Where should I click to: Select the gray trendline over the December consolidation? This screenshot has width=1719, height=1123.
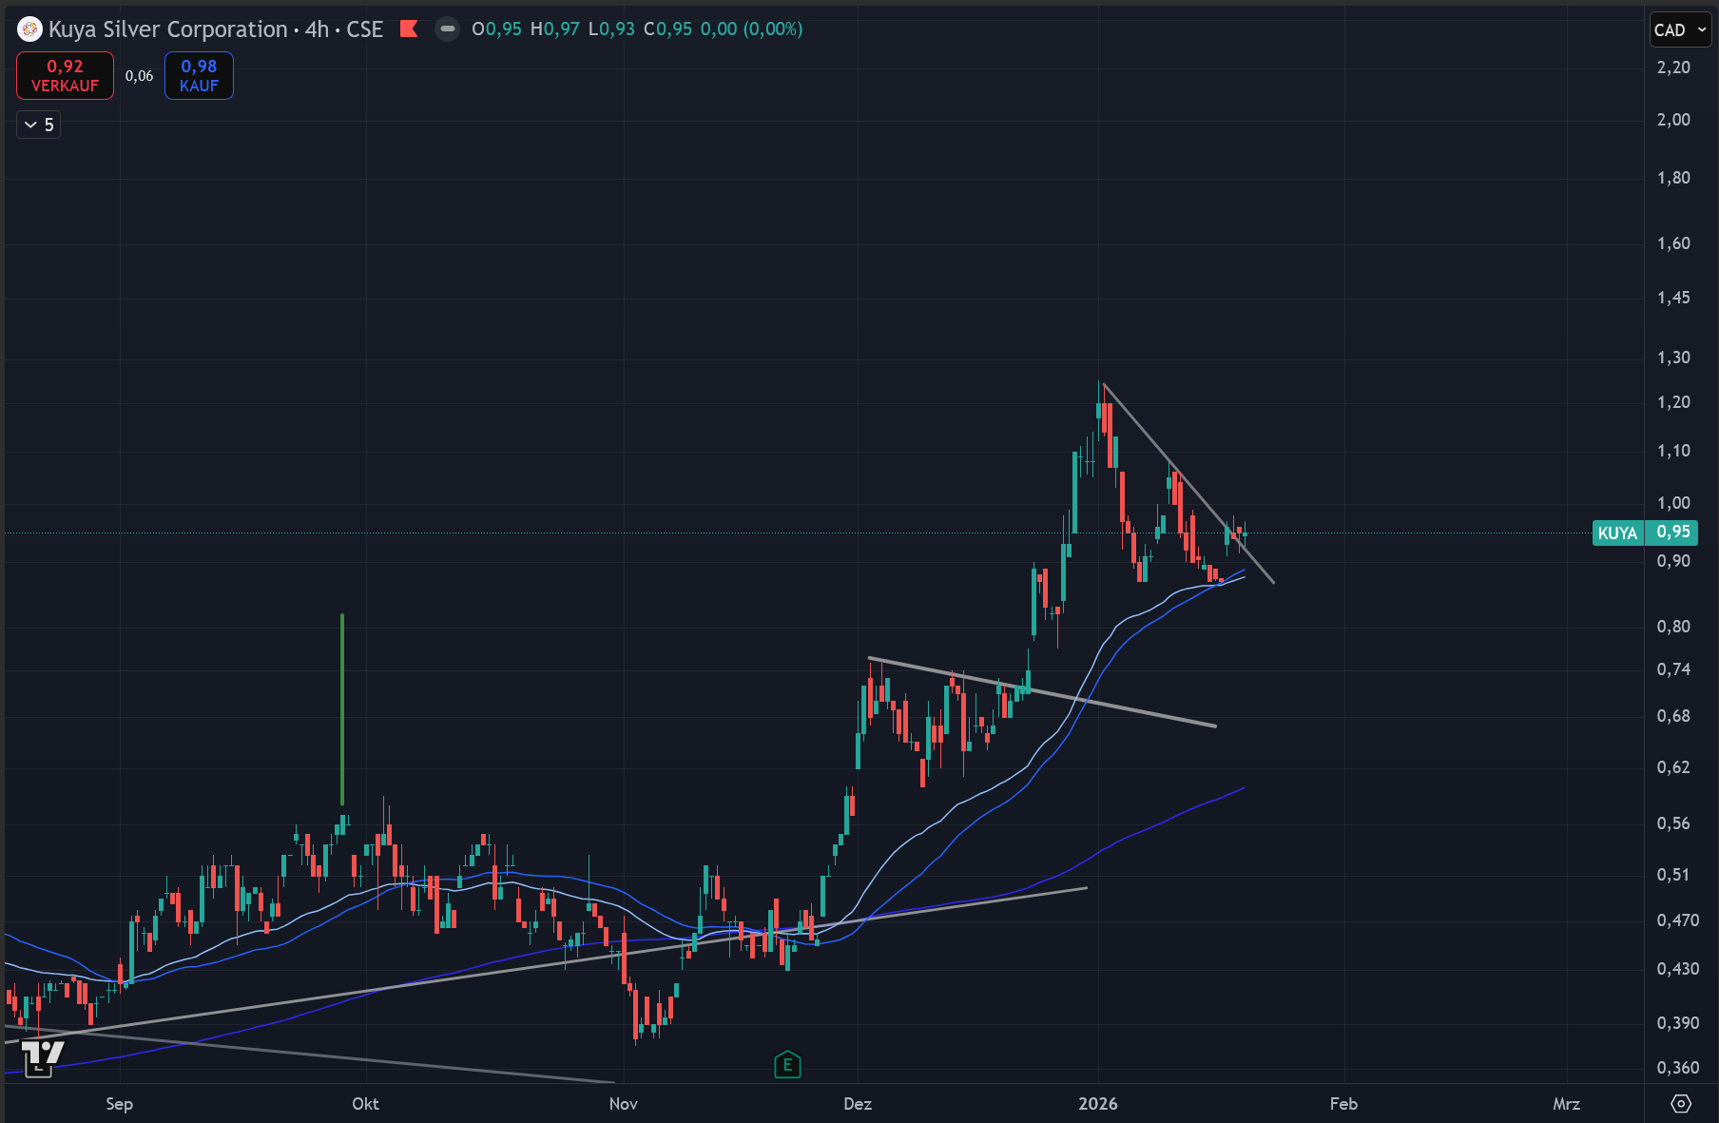(x=1042, y=692)
